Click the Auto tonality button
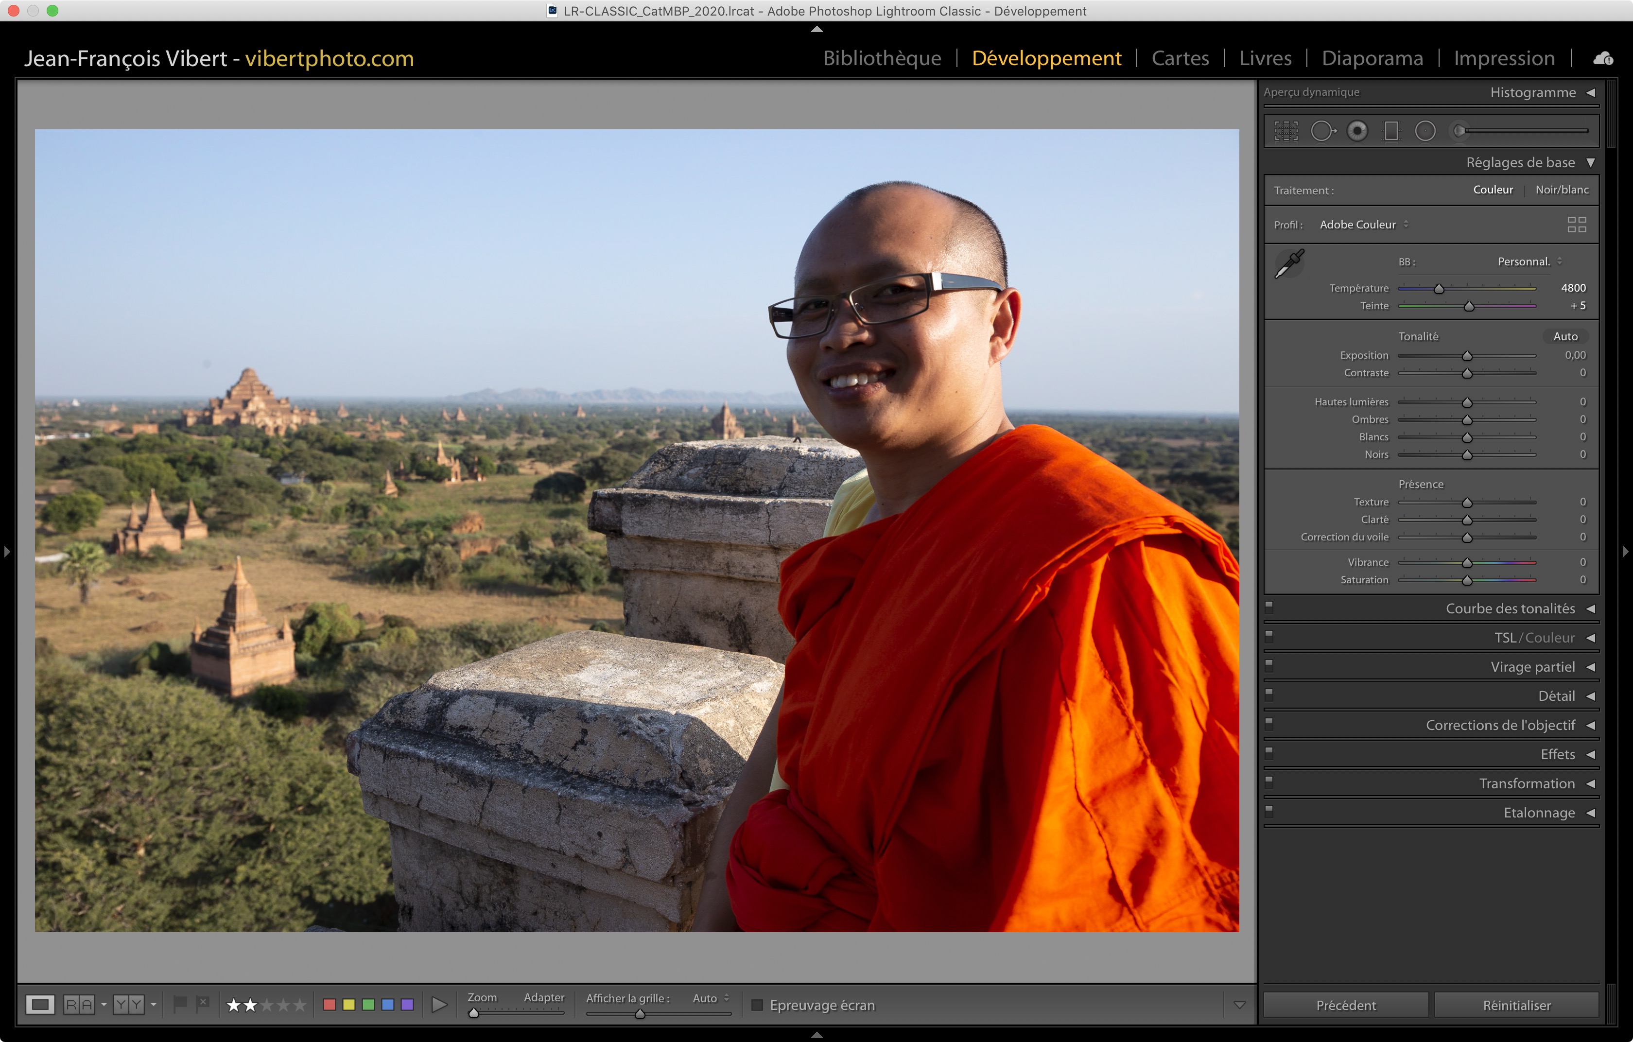The width and height of the screenshot is (1633, 1042). point(1565,336)
